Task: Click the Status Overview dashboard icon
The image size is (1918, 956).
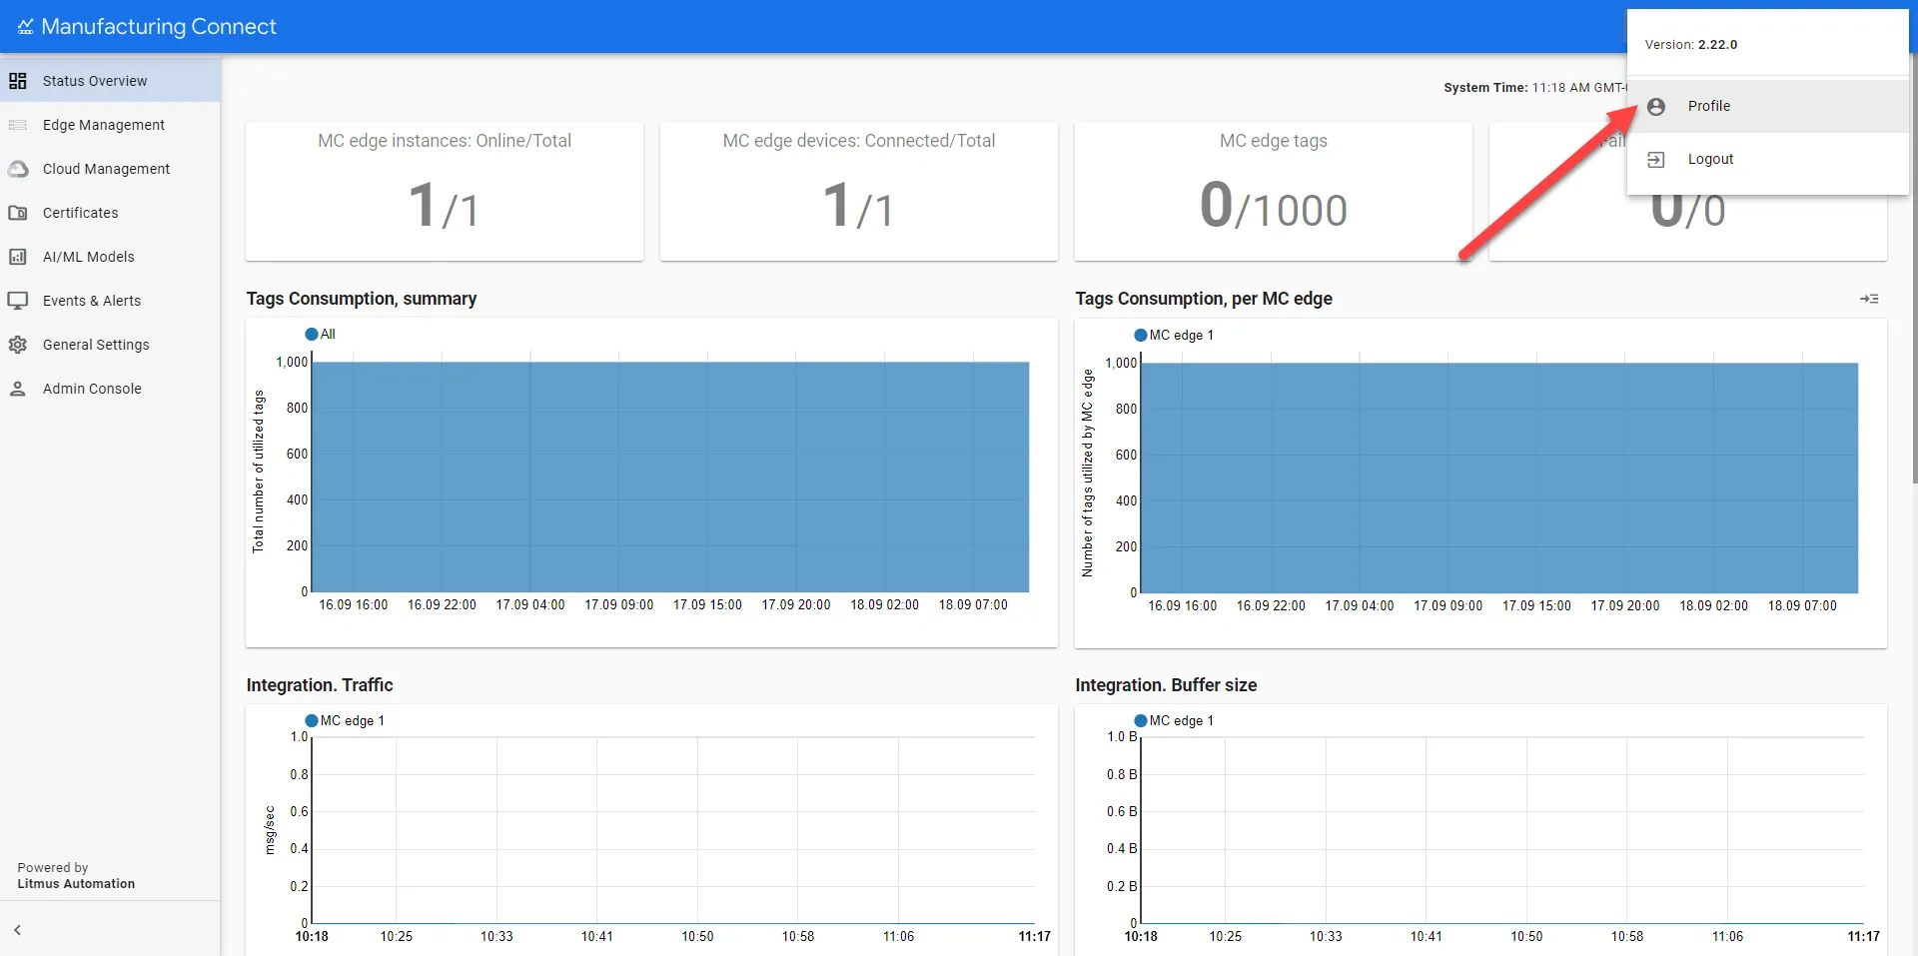Action: tap(18, 81)
